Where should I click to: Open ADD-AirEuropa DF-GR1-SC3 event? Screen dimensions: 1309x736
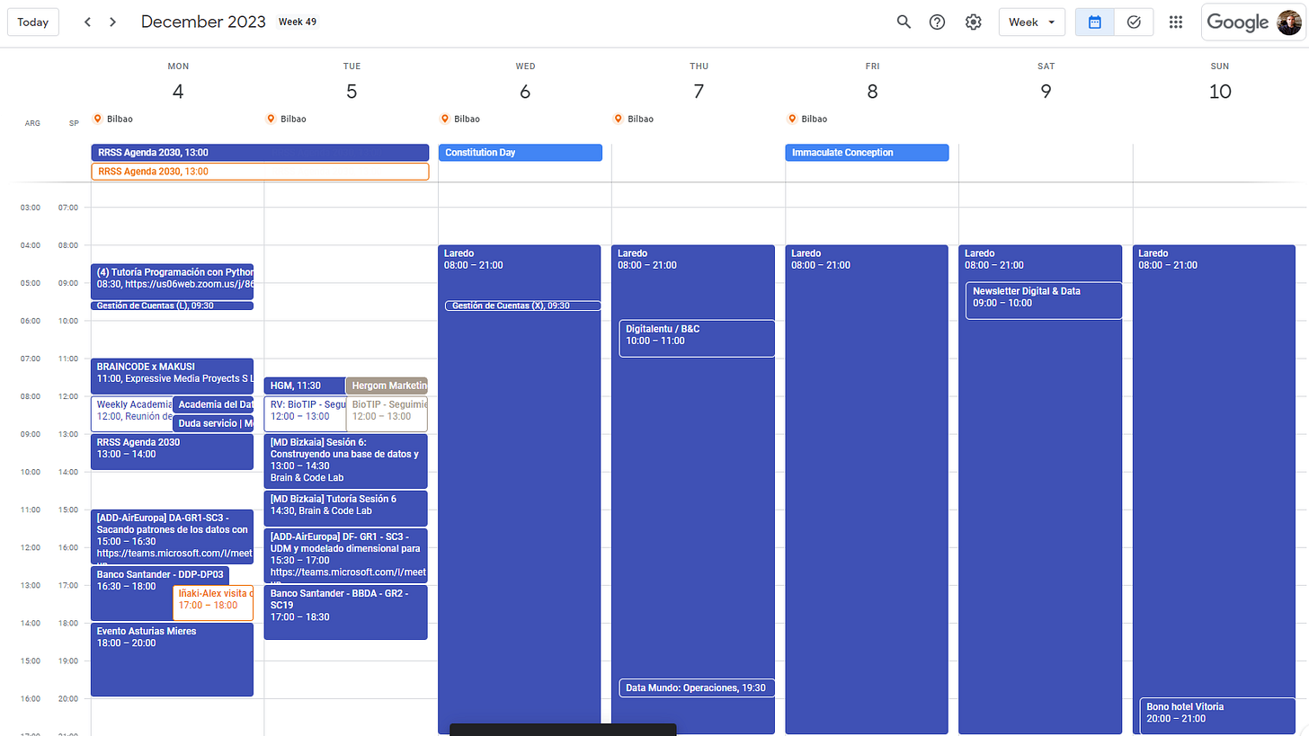click(345, 555)
